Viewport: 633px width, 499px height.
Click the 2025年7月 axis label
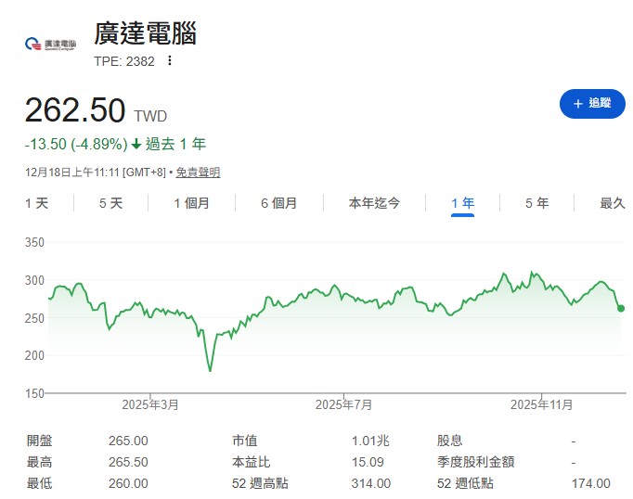point(343,404)
